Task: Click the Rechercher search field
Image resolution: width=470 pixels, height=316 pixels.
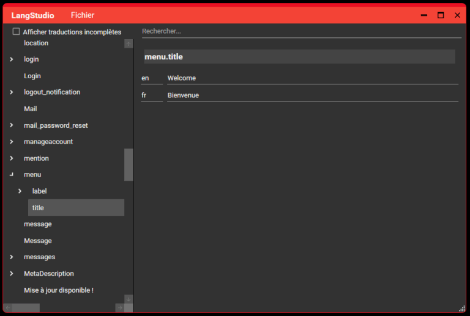Action: tap(300, 31)
